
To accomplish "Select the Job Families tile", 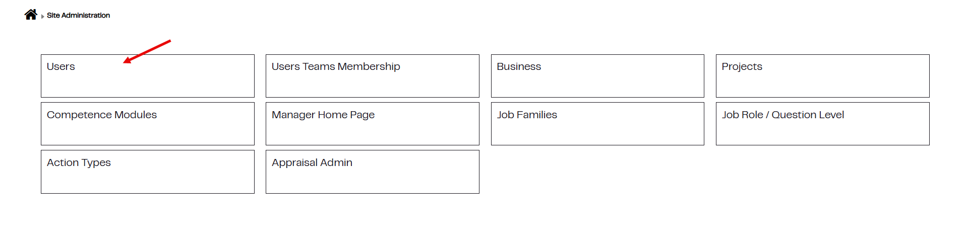I will click(x=597, y=124).
